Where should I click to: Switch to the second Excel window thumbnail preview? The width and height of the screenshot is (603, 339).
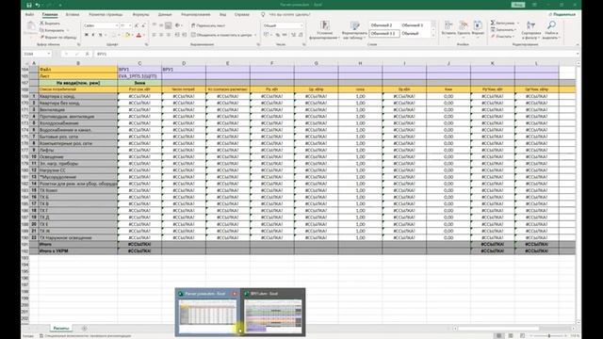(x=272, y=313)
